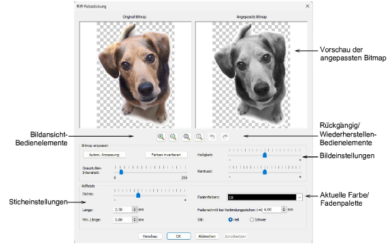The width and height of the screenshot is (392, 252).
Task: Click the redo arrow icon
Action: coord(225,137)
